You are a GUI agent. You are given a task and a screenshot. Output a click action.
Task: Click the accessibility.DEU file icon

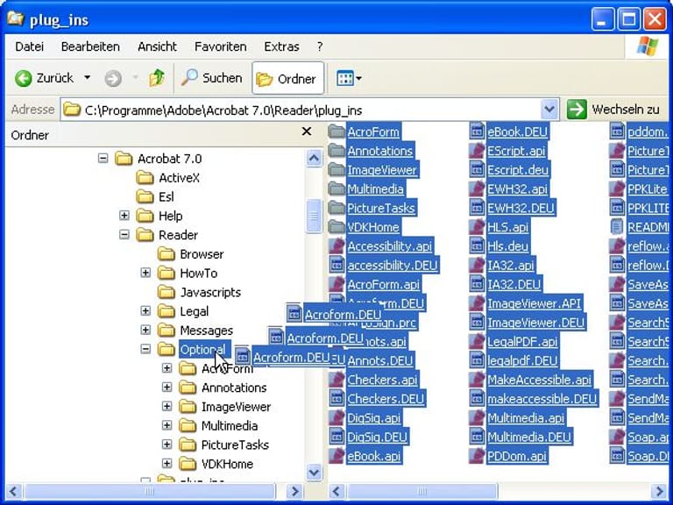tap(336, 265)
